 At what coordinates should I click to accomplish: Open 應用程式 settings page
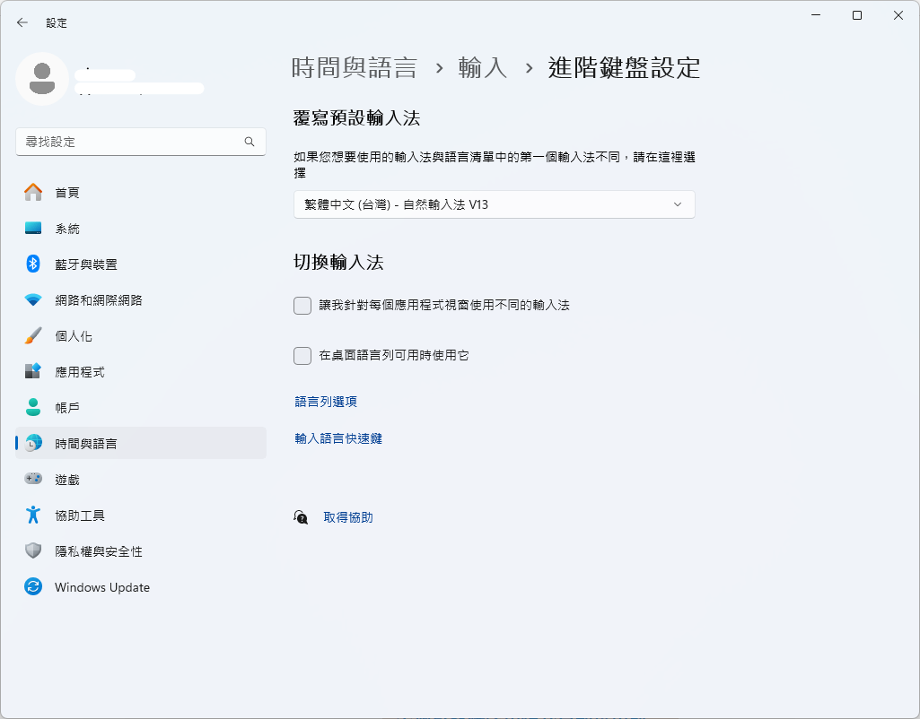coord(141,371)
